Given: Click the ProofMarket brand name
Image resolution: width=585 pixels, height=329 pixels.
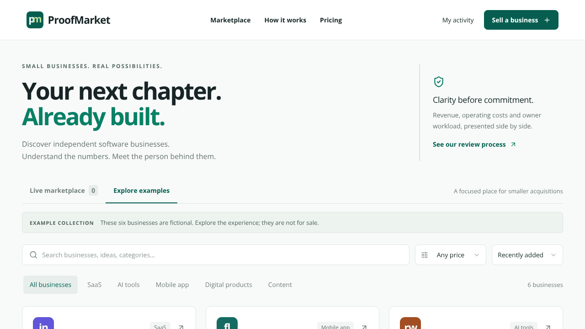Looking at the screenshot, I should tap(79, 20).
